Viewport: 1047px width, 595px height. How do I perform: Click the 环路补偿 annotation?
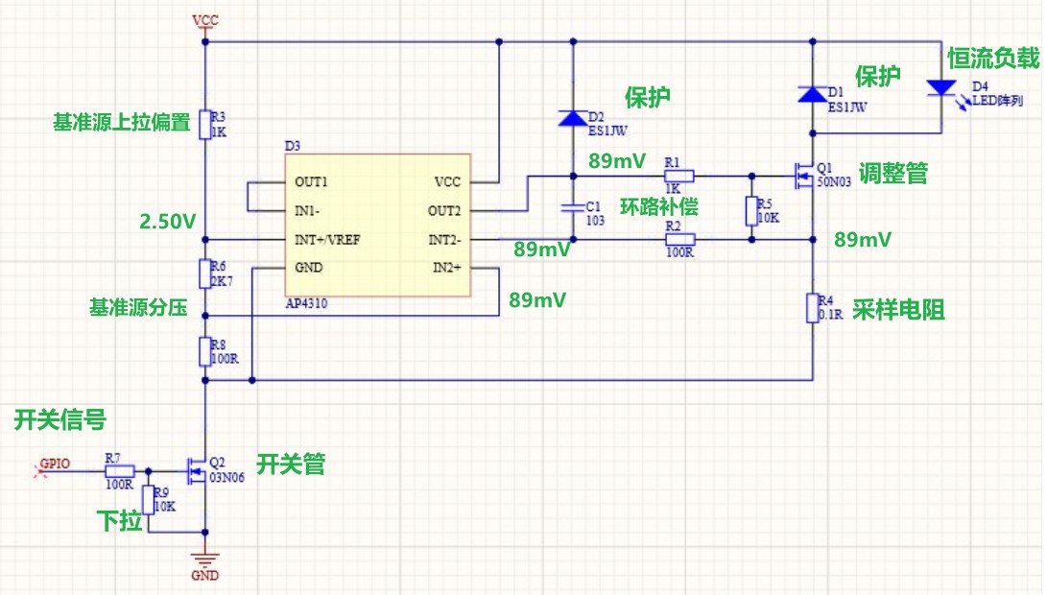[x=659, y=207]
